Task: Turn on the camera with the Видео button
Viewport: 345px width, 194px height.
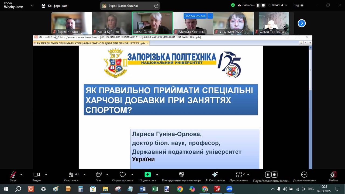Action: 37,175
